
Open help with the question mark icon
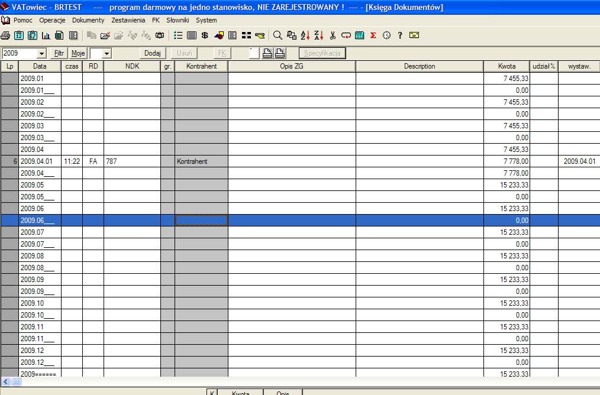(x=400, y=35)
